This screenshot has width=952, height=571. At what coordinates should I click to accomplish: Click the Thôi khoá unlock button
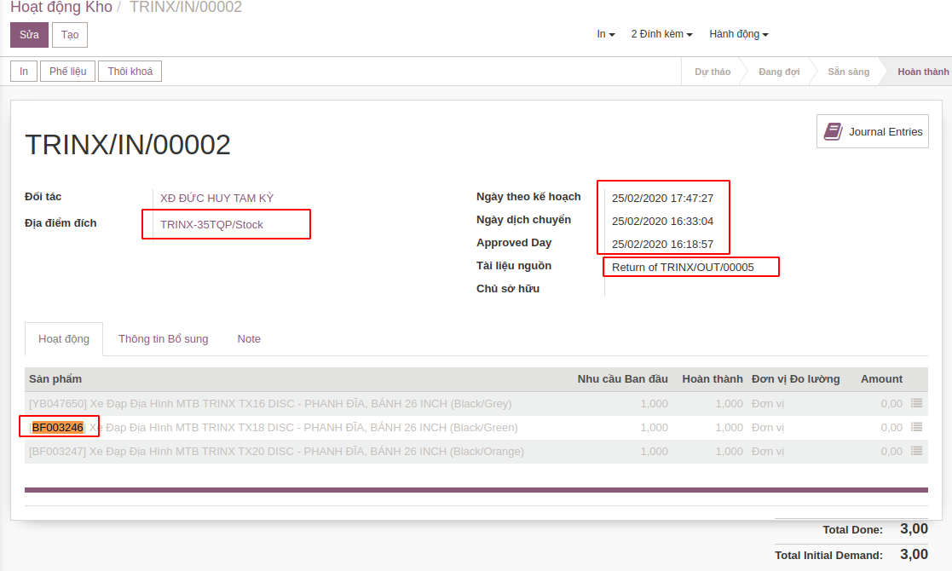[130, 71]
